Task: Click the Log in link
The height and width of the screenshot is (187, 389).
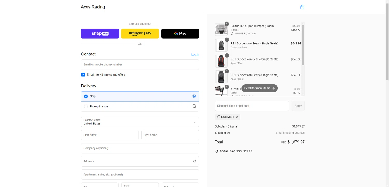Action: point(195,54)
